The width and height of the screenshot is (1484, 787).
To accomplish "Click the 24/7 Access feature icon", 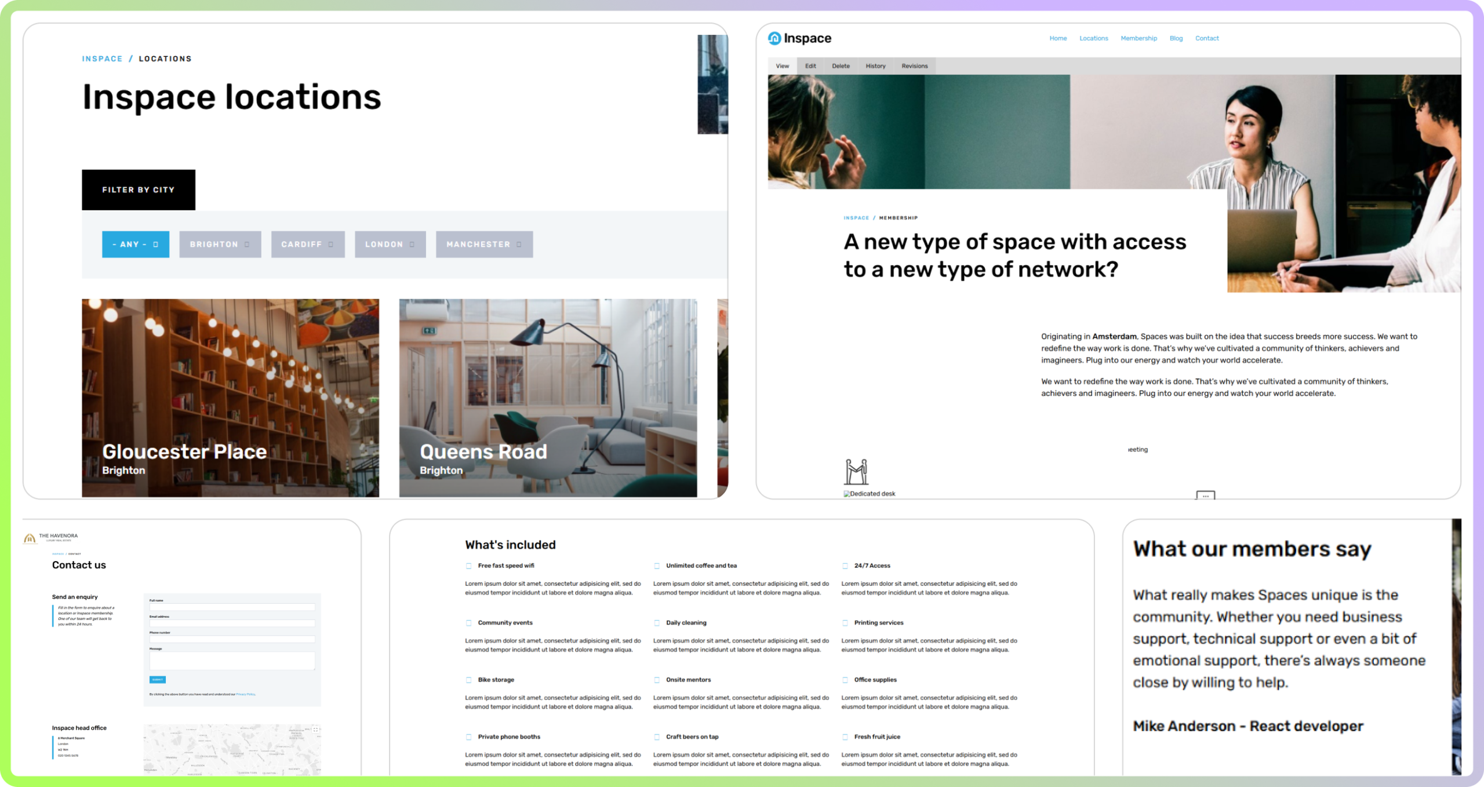I will [845, 566].
